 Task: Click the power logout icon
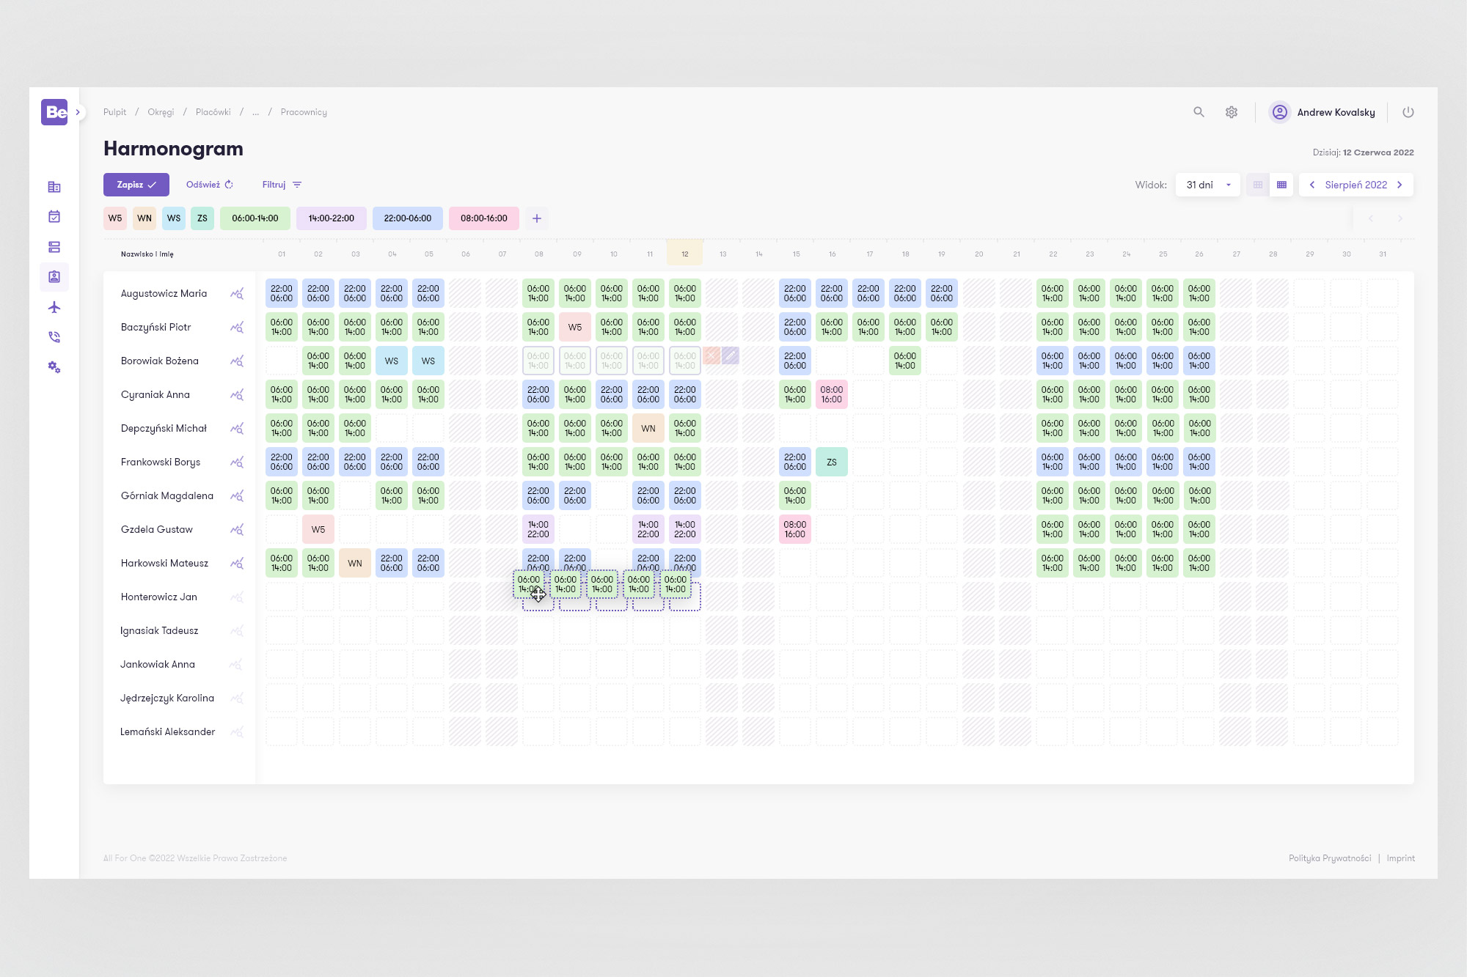[x=1408, y=112]
